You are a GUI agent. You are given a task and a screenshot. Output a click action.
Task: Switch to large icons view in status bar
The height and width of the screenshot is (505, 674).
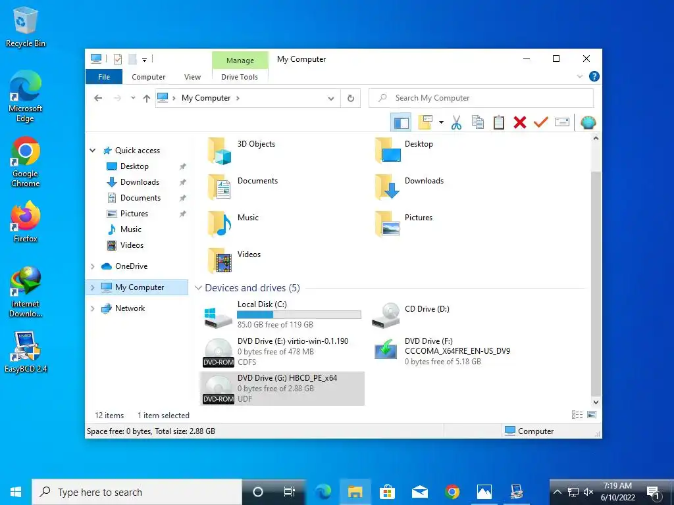(592, 415)
